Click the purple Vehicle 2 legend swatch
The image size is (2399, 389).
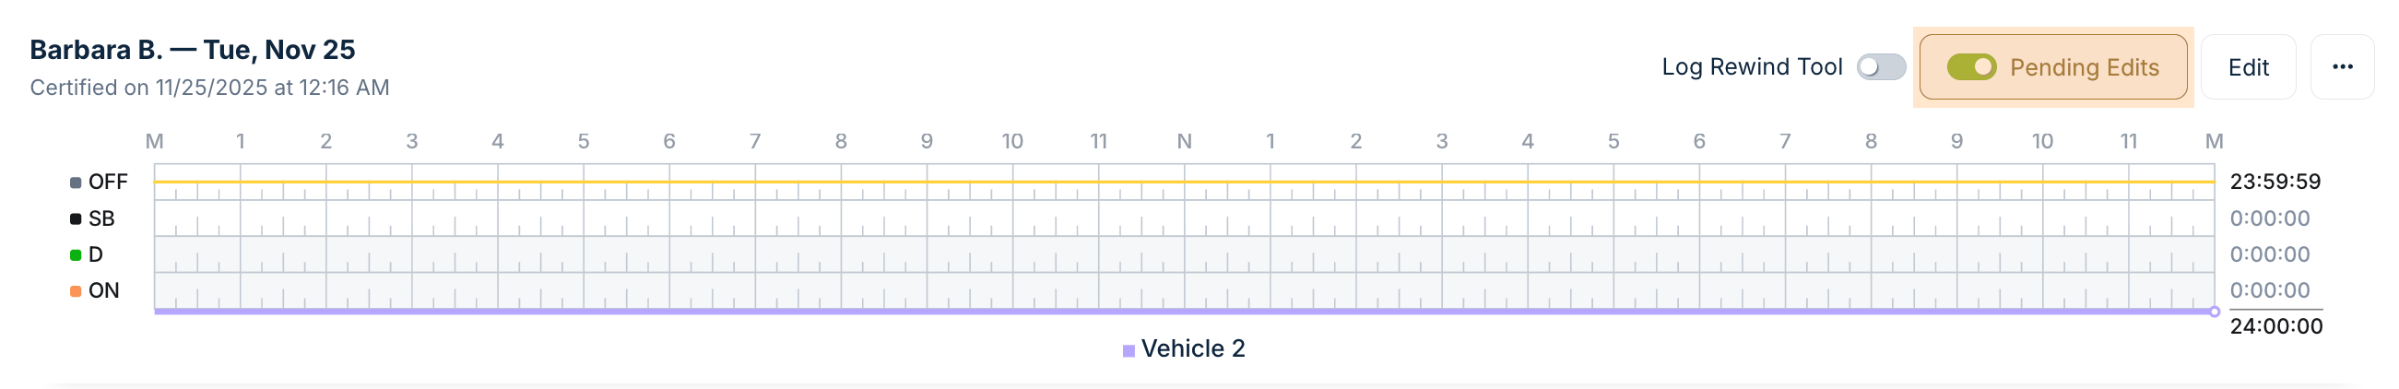(1128, 351)
